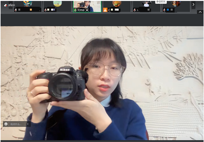204x142 pixels.
Task: Click the focus-person icon beside 何思颖's name
Action: pyautogui.click(x=87, y=10)
